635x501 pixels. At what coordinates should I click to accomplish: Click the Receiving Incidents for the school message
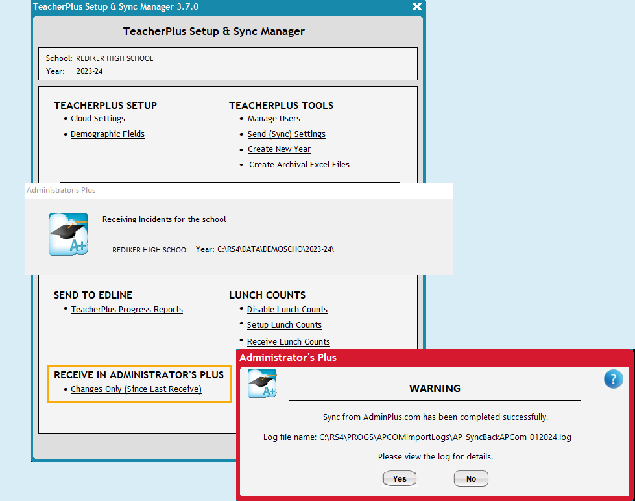(x=164, y=219)
